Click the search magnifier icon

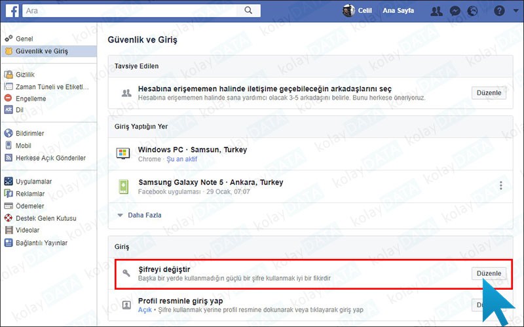click(x=248, y=10)
